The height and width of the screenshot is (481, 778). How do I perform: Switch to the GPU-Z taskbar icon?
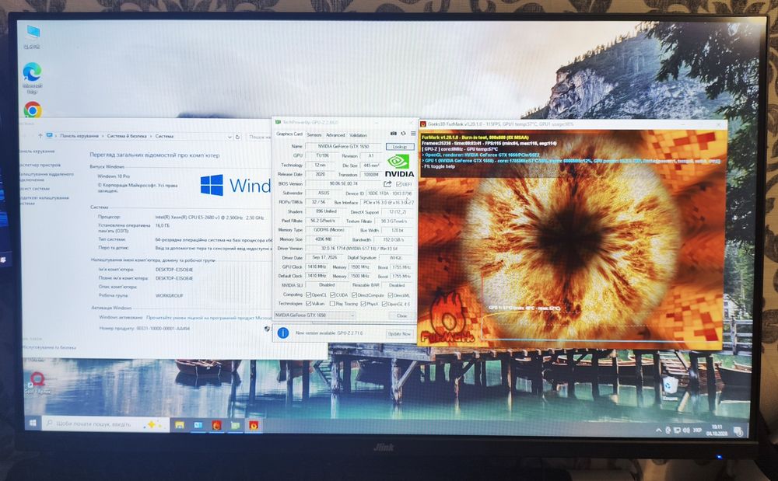pos(235,425)
